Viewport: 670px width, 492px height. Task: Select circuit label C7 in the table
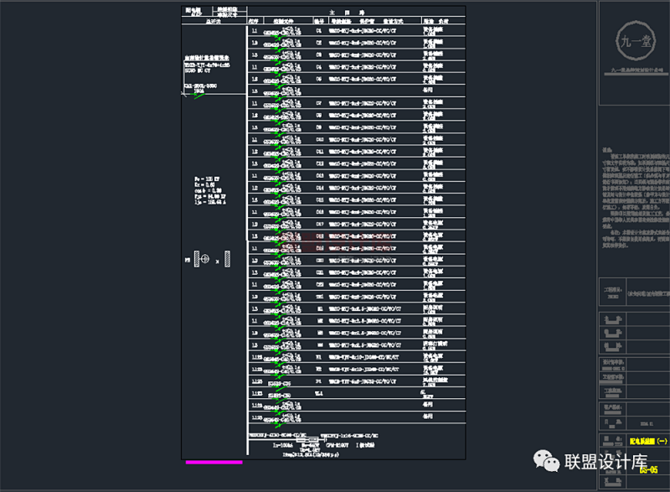318,103
